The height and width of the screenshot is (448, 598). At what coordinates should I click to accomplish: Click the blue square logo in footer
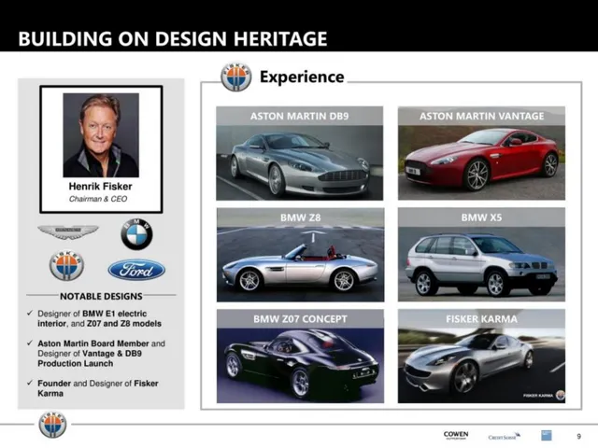point(547,436)
